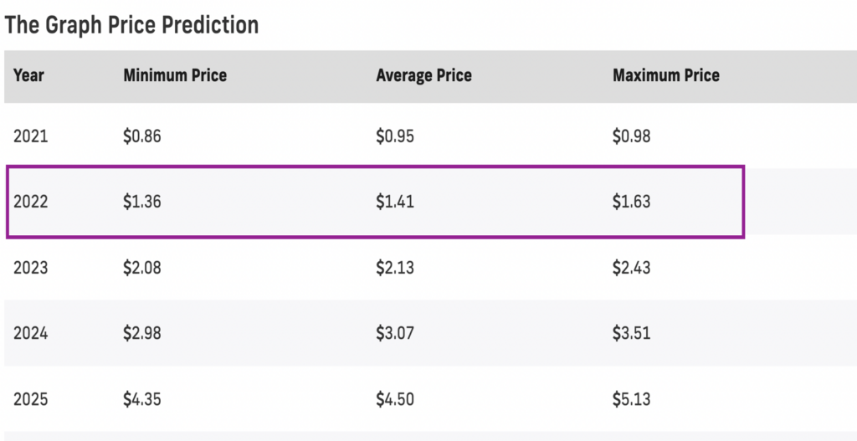857x441 pixels.
Task: Click The Graph Price Prediction heading
Action: [131, 25]
